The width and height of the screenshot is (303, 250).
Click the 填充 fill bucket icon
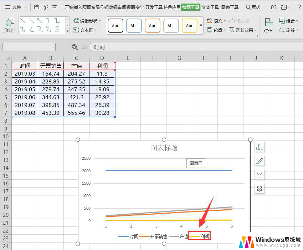pyautogui.click(x=210, y=21)
